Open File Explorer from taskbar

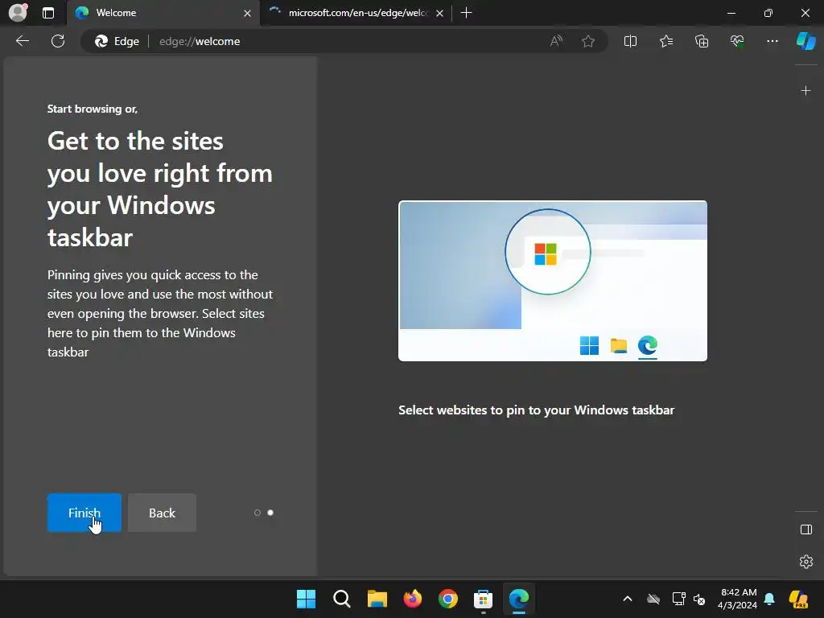(377, 599)
